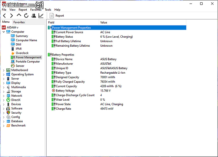218x157 pixels.
Task: Expand the Benchmark node
Action: point(4,126)
